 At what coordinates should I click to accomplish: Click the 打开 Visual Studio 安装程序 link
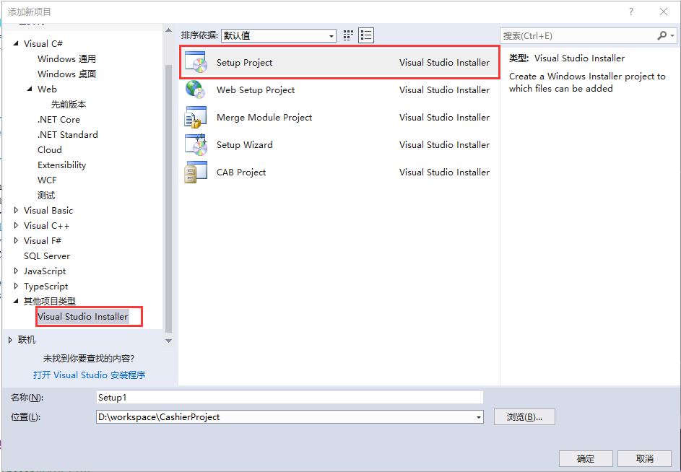[x=90, y=375]
